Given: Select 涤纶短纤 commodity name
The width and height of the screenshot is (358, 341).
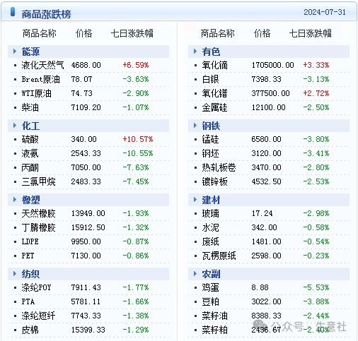Looking at the screenshot, I should click(38, 316).
